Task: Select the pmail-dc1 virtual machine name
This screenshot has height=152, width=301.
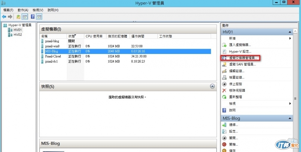Action: click(52, 61)
